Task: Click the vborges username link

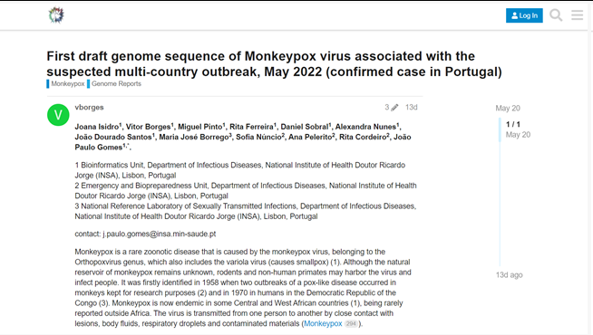Action: tap(89, 107)
